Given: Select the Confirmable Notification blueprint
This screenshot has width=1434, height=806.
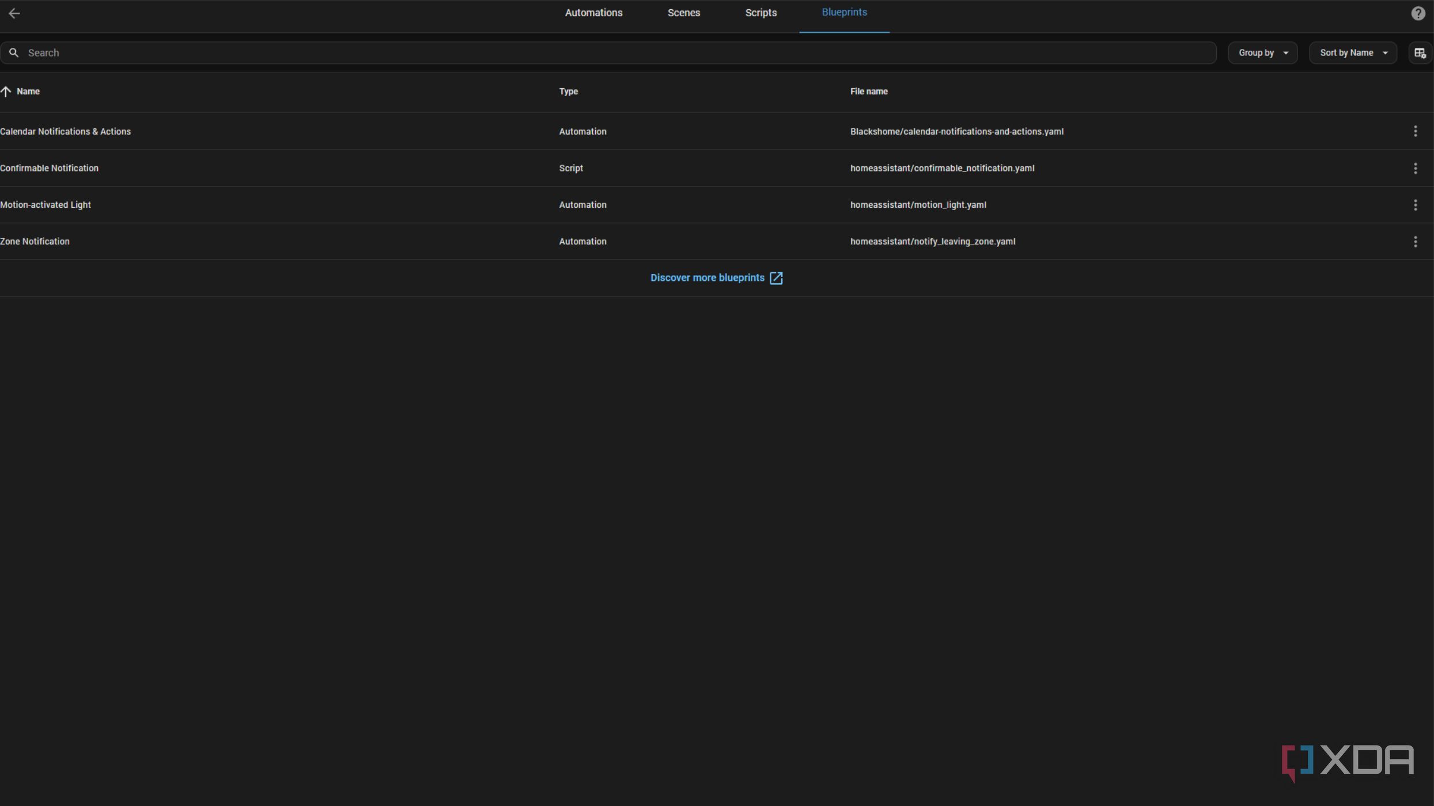Looking at the screenshot, I should point(49,168).
